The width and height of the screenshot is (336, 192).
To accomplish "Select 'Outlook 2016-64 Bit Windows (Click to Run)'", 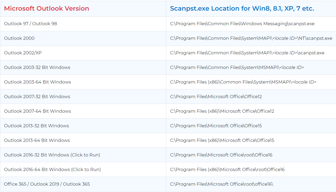I will 52,169.
